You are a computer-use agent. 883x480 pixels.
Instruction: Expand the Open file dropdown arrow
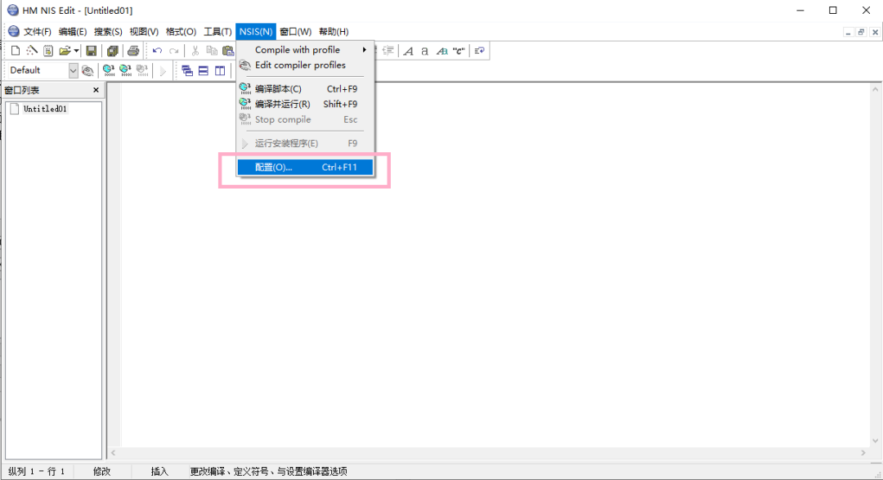click(76, 51)
